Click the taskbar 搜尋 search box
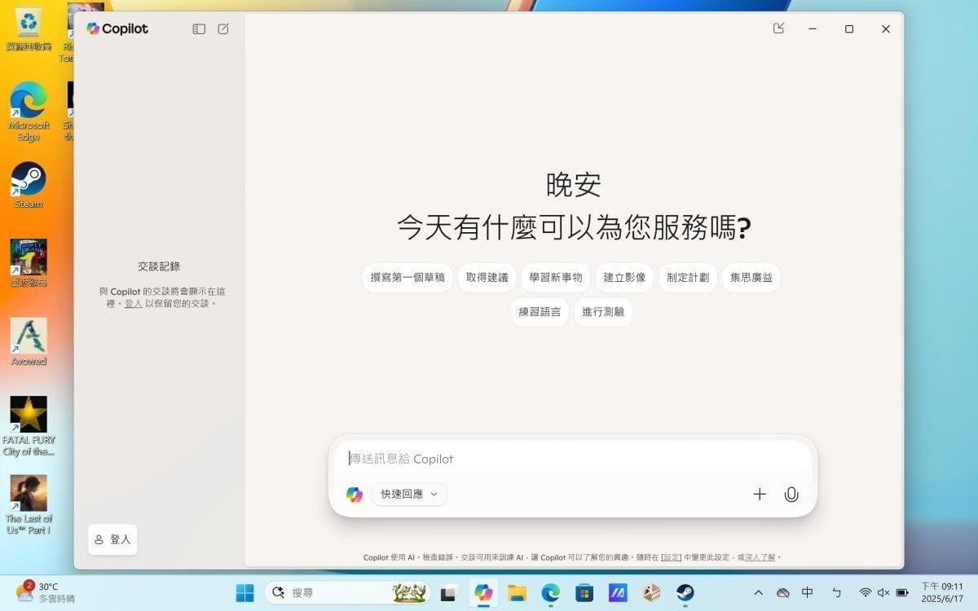978x611 pixels. pyautogui.click(x=347, y=592)
